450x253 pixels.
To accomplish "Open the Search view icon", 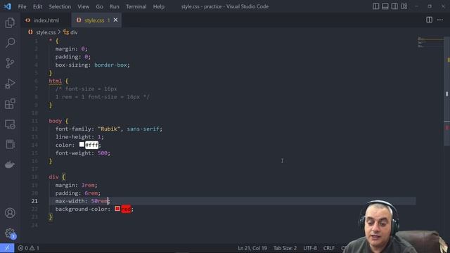I will coord(10,43).
